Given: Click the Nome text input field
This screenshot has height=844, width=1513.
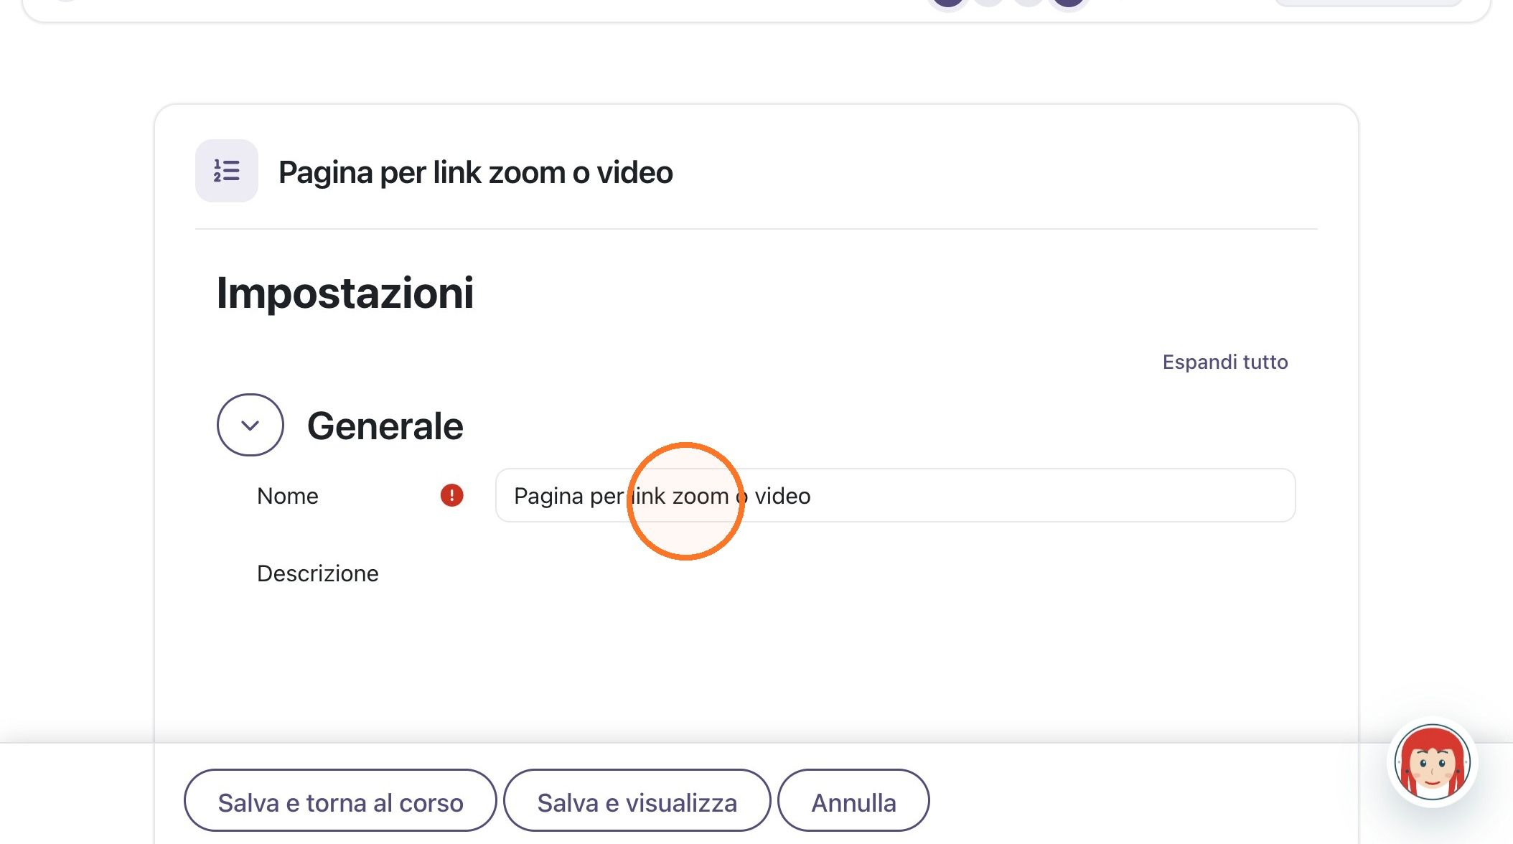Looking at the screenshot, I should point(895,495).
